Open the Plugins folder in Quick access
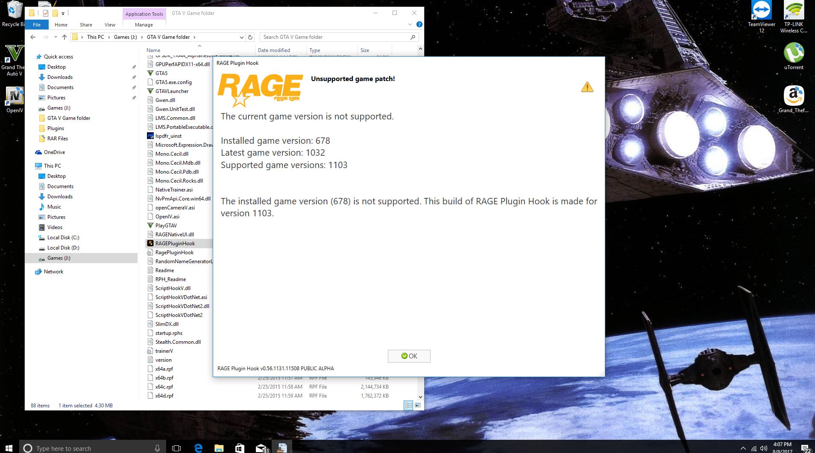This screenshot has width=815, height=453. coord(56,128)
